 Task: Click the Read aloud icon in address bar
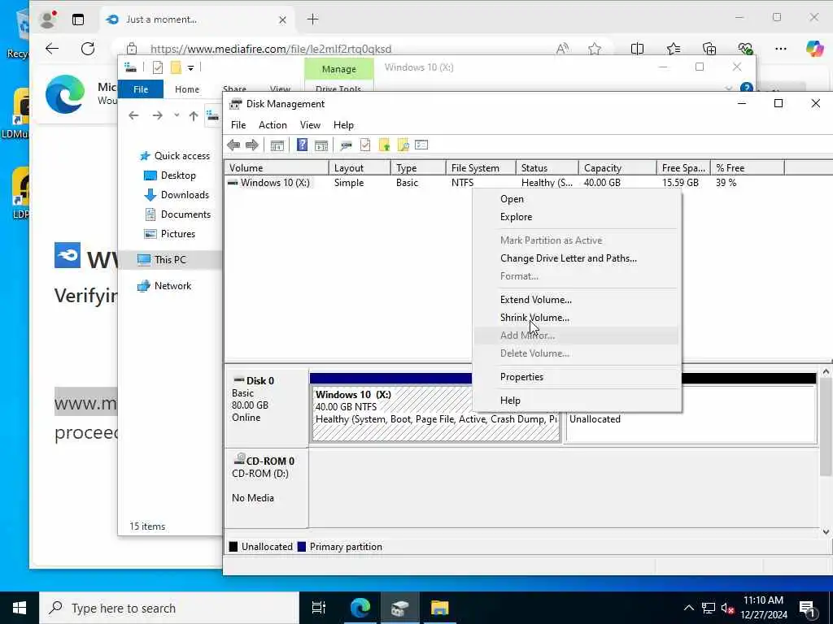point(562,50)
